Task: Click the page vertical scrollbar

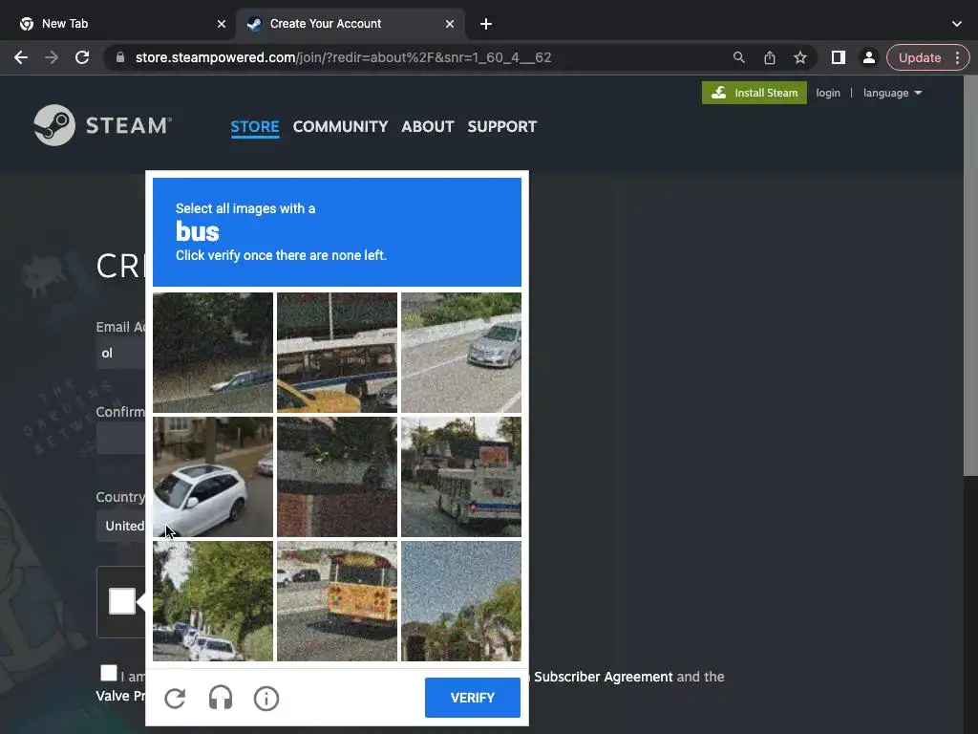Action: pos(970,274)
